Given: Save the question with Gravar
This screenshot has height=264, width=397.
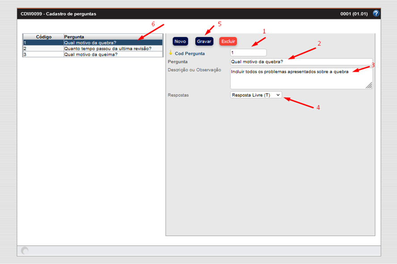Looking at the screenshot, I should (x=204, y=41).
